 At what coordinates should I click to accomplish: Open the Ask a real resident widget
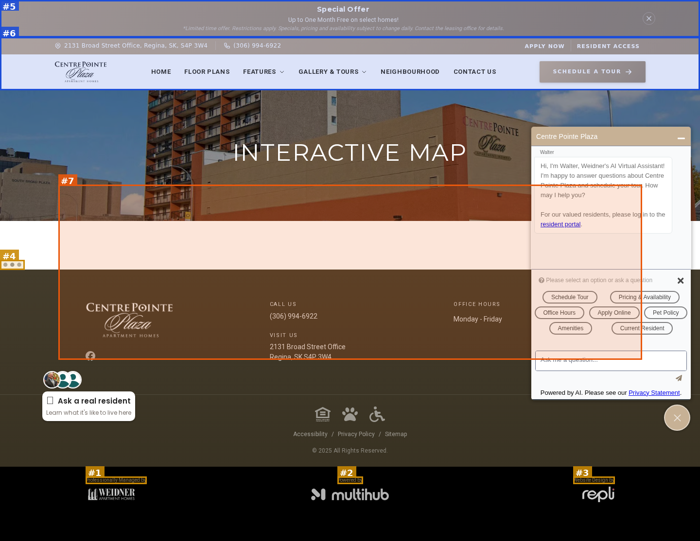tap(88, 406)
